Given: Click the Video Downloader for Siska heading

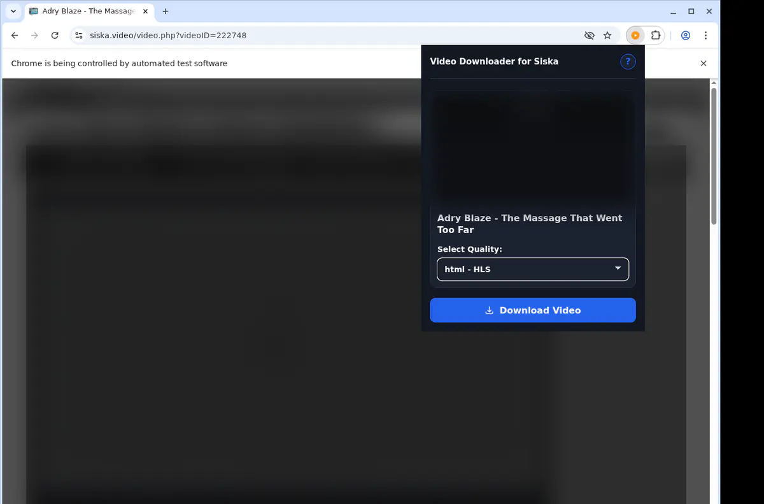Looking at the screenshot, I should (x=494, y=61).
